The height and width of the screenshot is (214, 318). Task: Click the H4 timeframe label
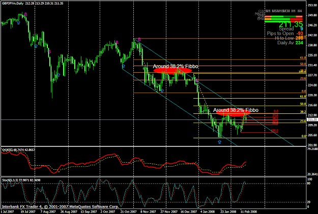point(300,11)
